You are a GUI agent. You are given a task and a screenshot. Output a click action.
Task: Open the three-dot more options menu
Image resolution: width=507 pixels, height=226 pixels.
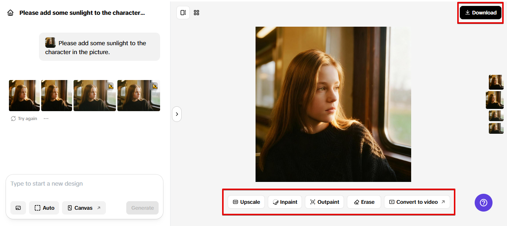click(46, 119)
